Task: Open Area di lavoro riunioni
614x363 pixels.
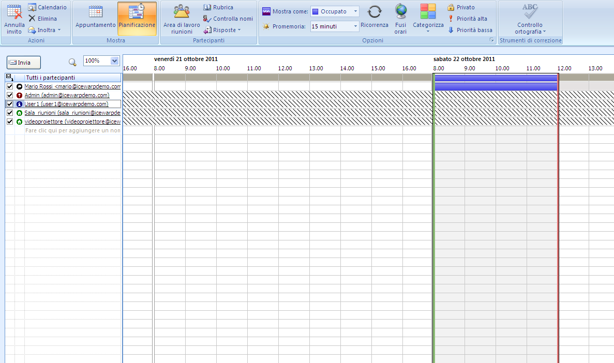Action: pyautogui.click(x=182, y=19)
